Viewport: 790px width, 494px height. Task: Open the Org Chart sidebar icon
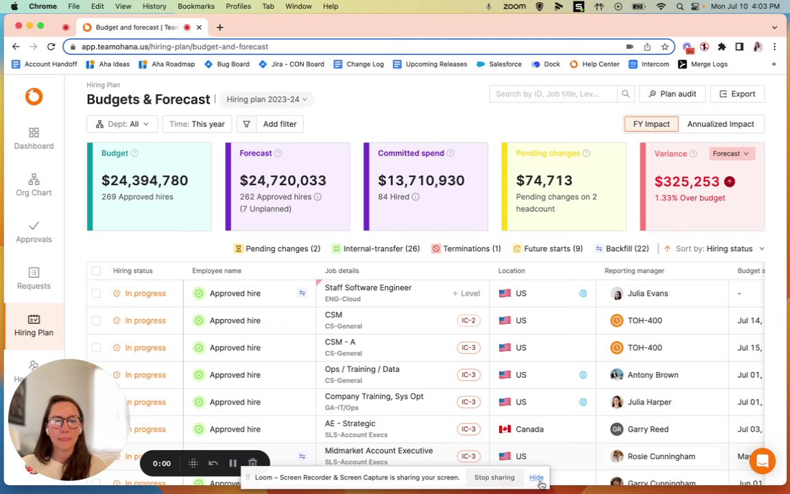(34, 185)
